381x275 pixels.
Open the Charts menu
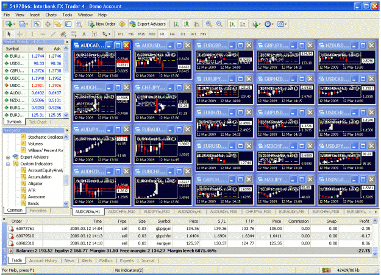(x=51, y=15)
